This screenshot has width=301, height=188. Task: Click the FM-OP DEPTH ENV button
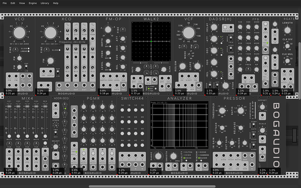coord(110,47)
